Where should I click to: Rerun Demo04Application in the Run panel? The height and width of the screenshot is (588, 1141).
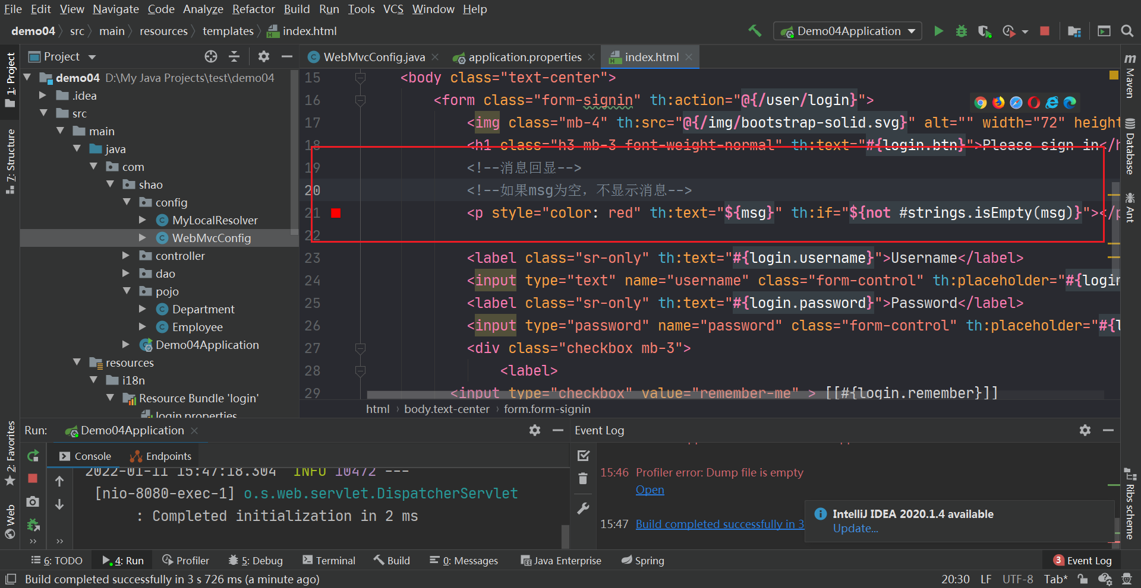coord(33,456)
